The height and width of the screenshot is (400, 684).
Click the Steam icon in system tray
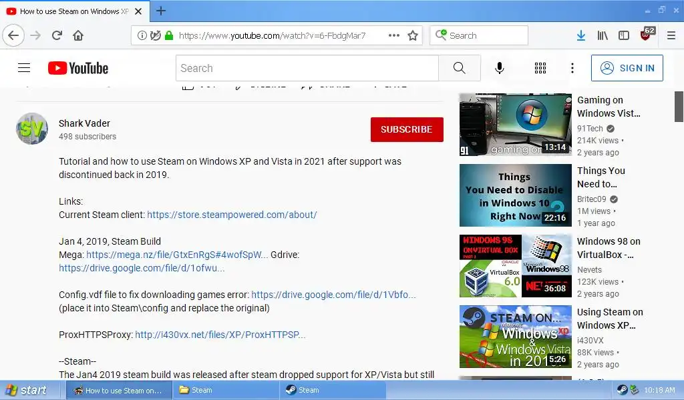coord(622,390)
